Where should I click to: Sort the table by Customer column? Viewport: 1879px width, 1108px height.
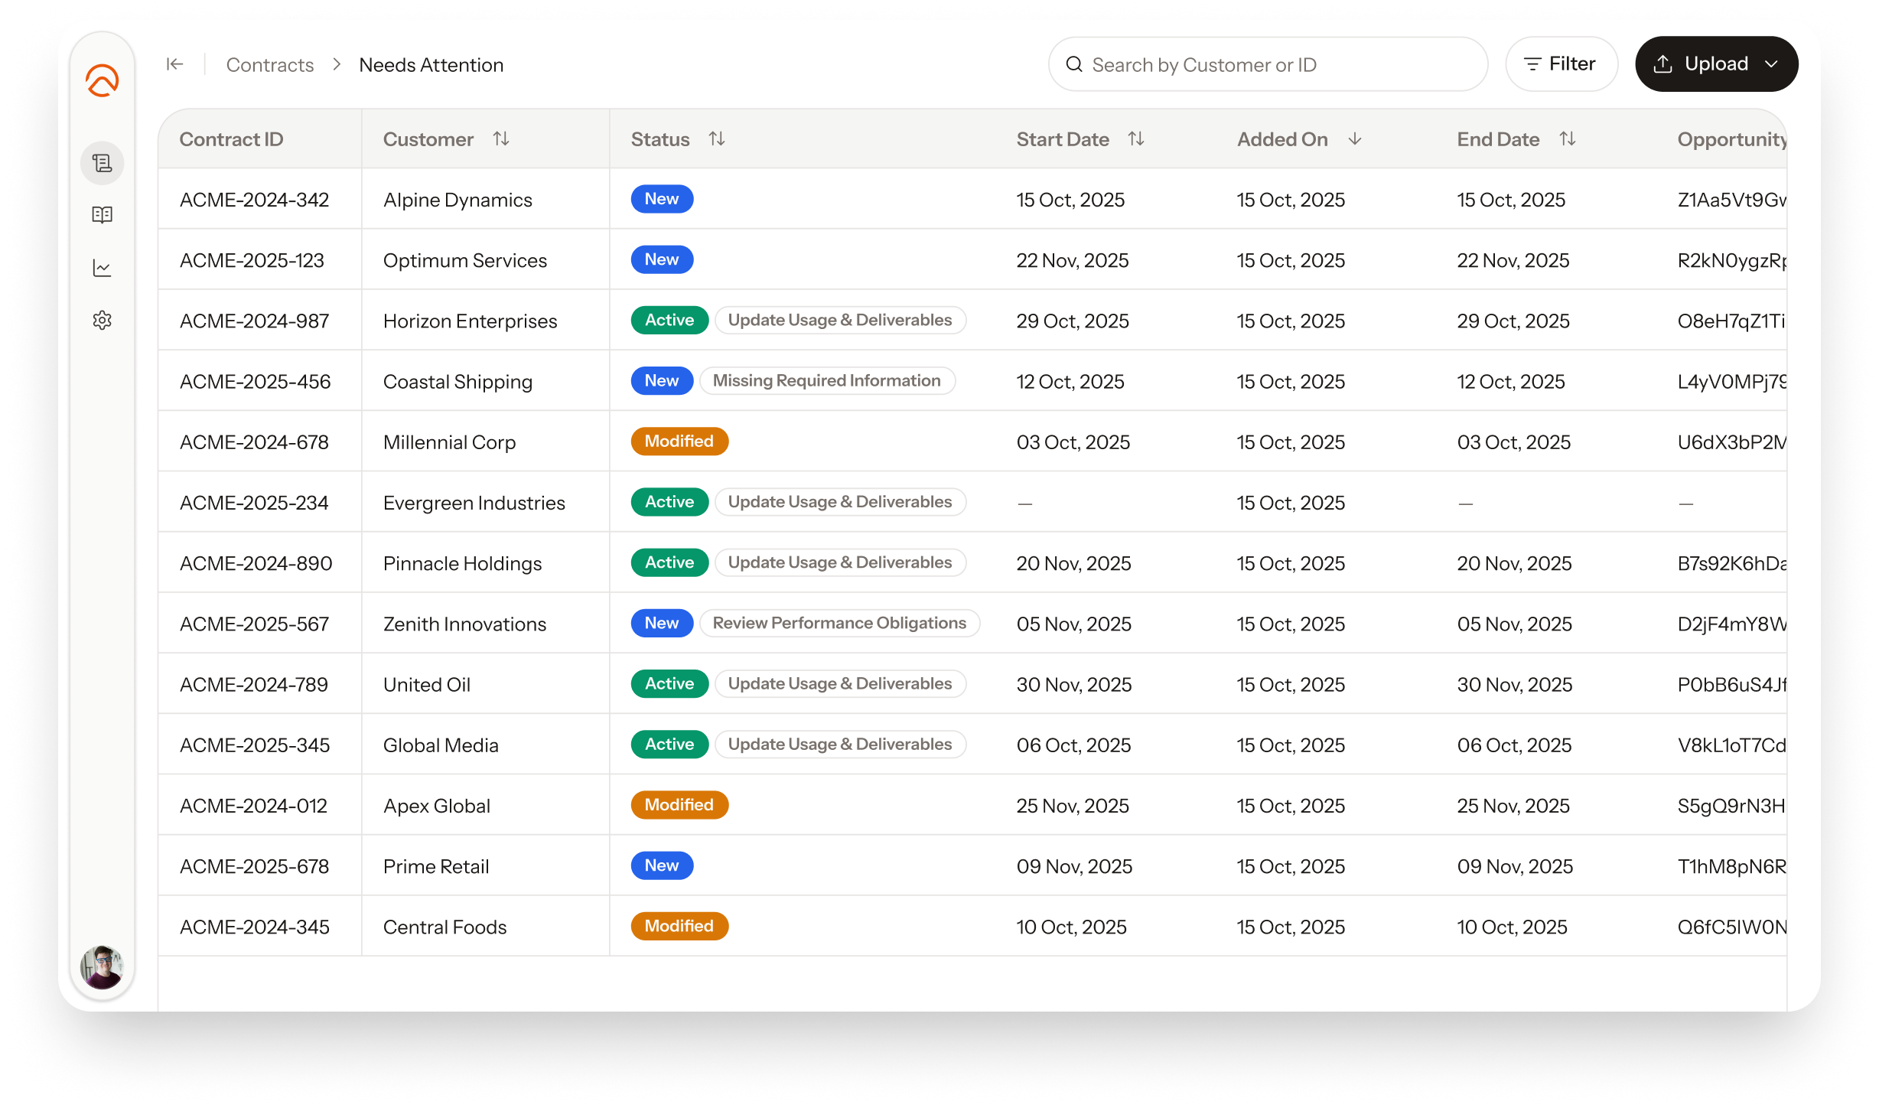click(501, 138)
